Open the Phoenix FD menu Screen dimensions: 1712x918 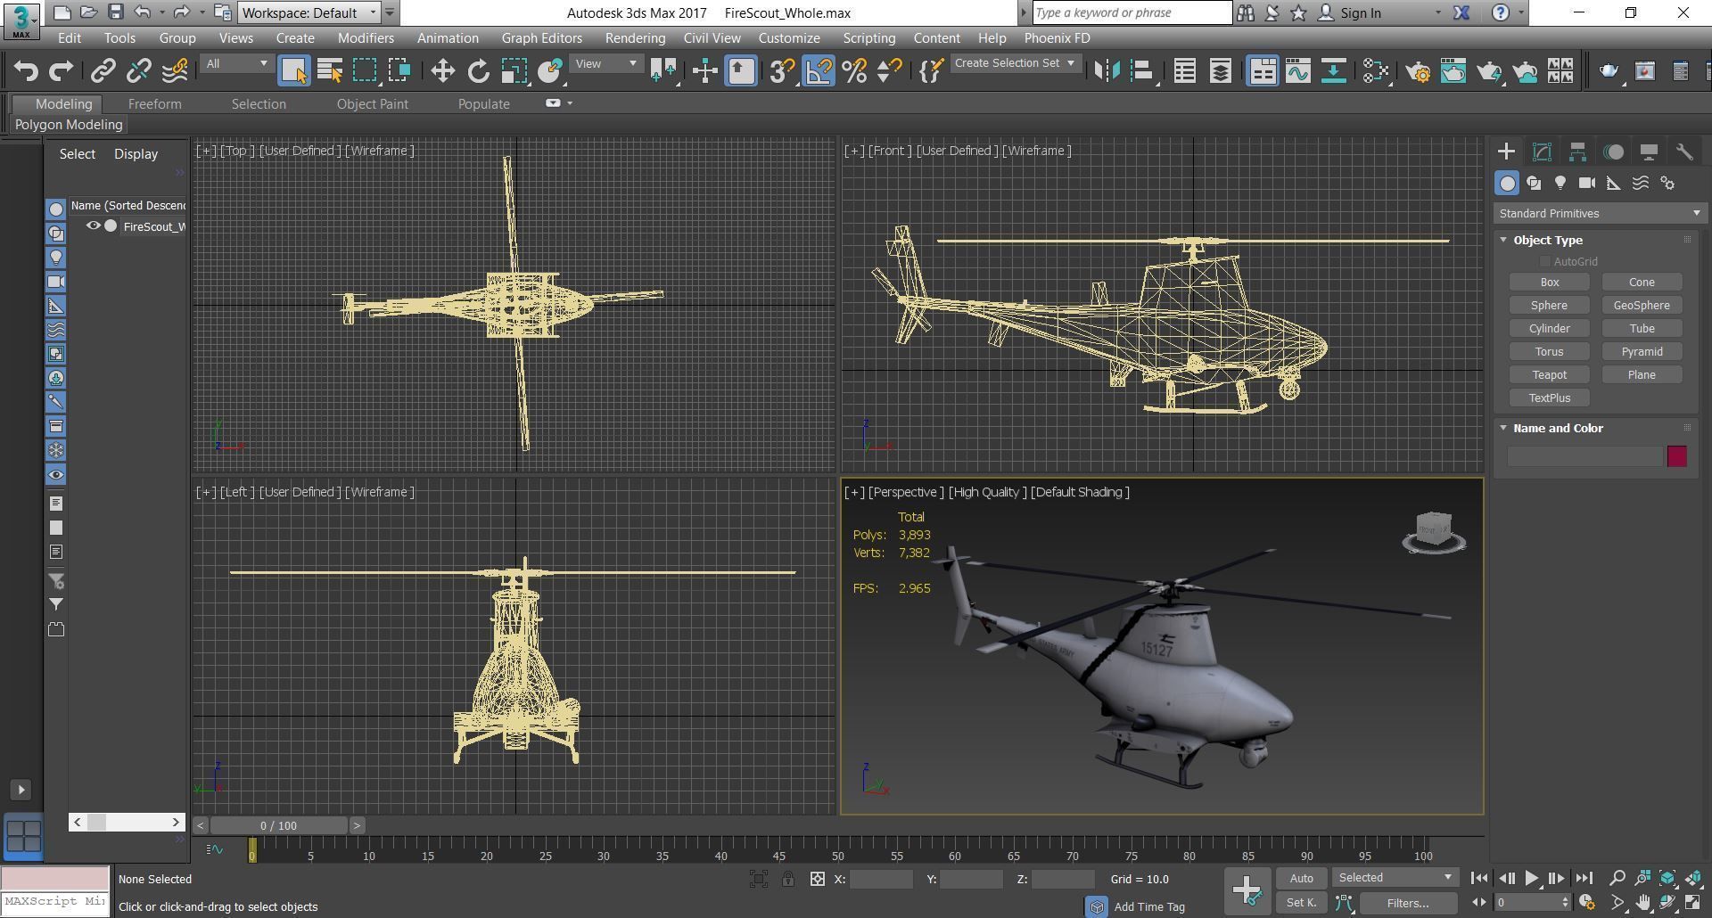(x=1057, y=38)
